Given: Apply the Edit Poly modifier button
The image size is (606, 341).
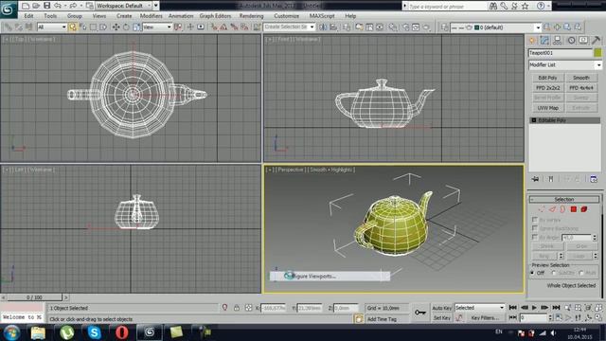Looking at the screenshot, I should click(x=547, y=78).
